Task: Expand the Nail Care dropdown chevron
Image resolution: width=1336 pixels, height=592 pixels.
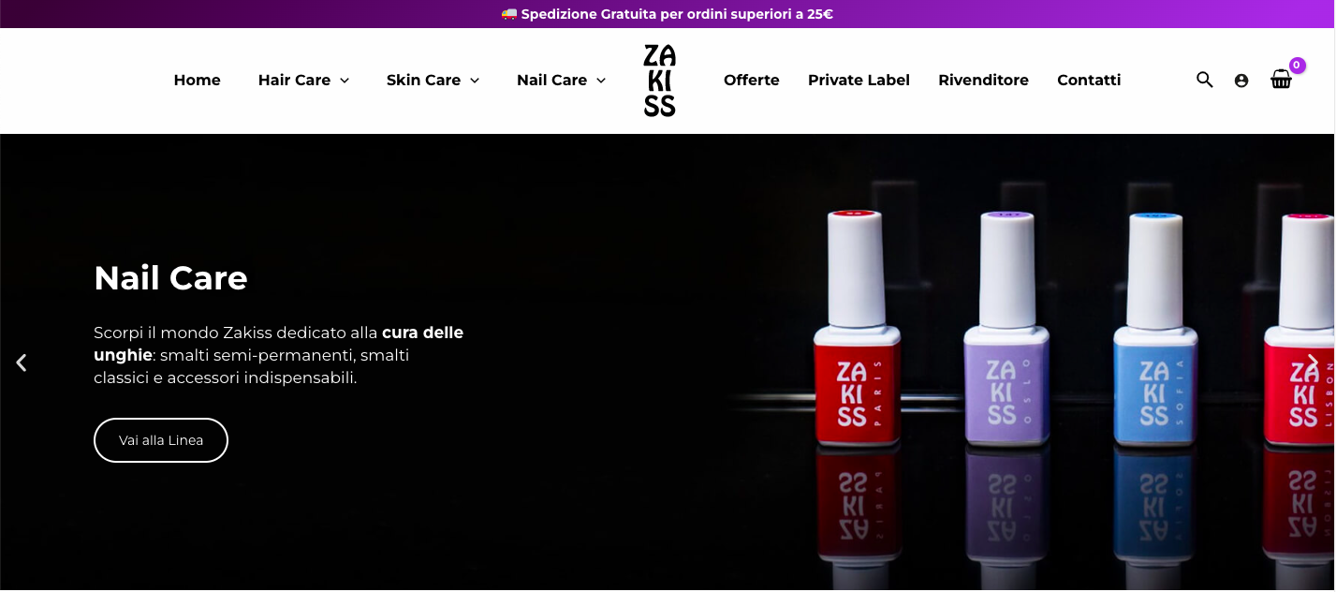Action: 601,81
